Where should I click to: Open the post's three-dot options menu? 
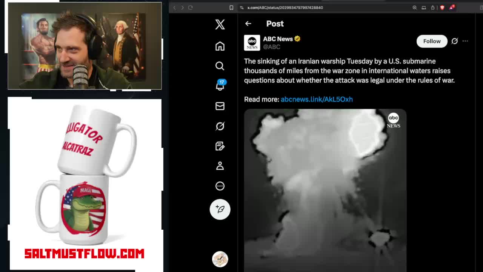coord(465,41)
